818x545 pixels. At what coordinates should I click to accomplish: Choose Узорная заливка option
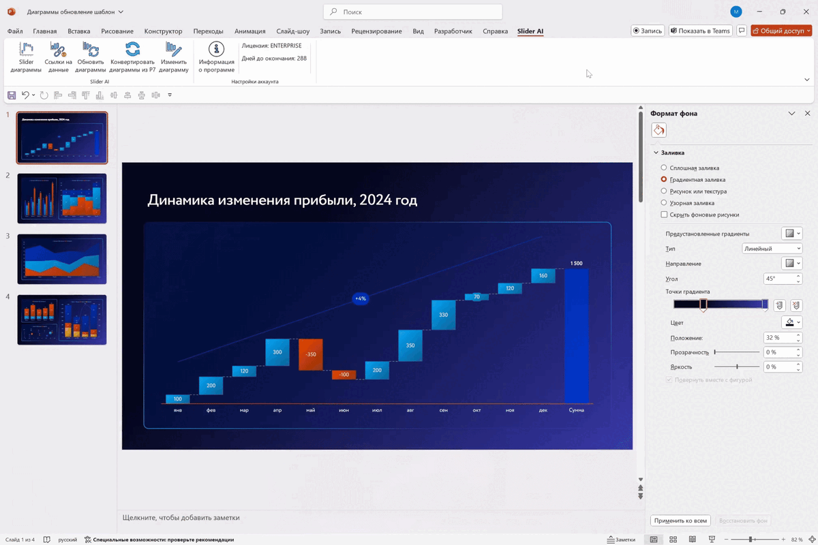[x=687, y=203]
